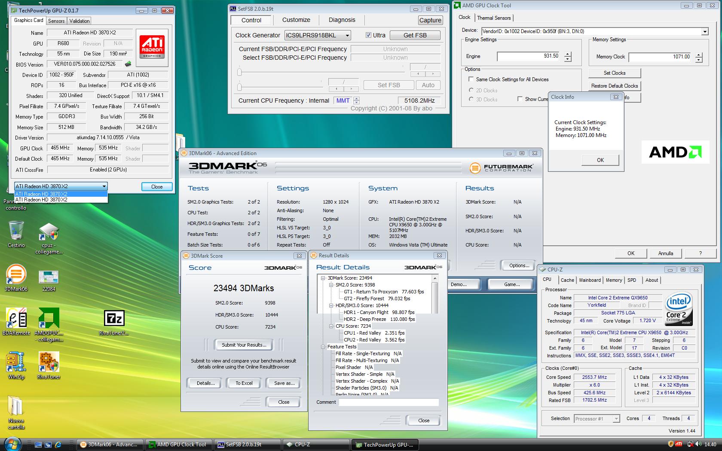
Task: Toggle the Show Current checkbox
Action: pyautogui.click(x=520, y=99)
